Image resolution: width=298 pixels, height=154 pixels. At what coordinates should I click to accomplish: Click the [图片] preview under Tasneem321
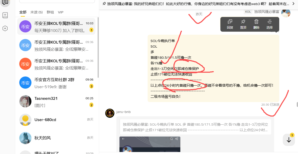(x=40, y=106)
